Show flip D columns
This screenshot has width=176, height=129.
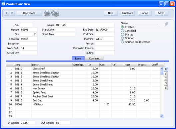(166, 83)
